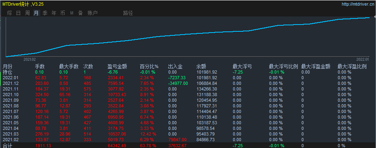
Task: Click the 最大浮盈比例 column header
Action: click(352, 67)
